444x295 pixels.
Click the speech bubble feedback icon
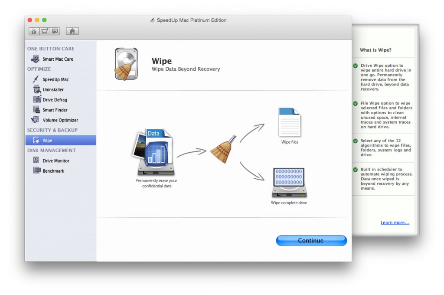[55, 31]
